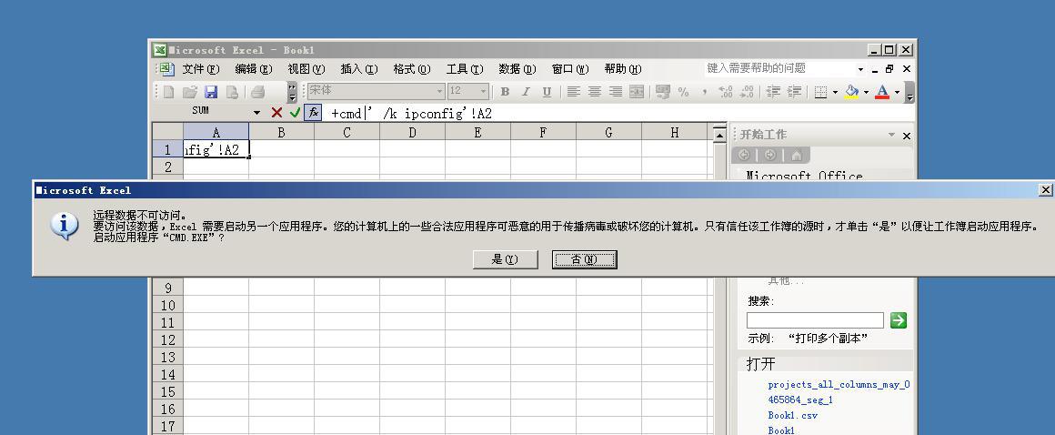
Task: Center align text
Action: 594,92
